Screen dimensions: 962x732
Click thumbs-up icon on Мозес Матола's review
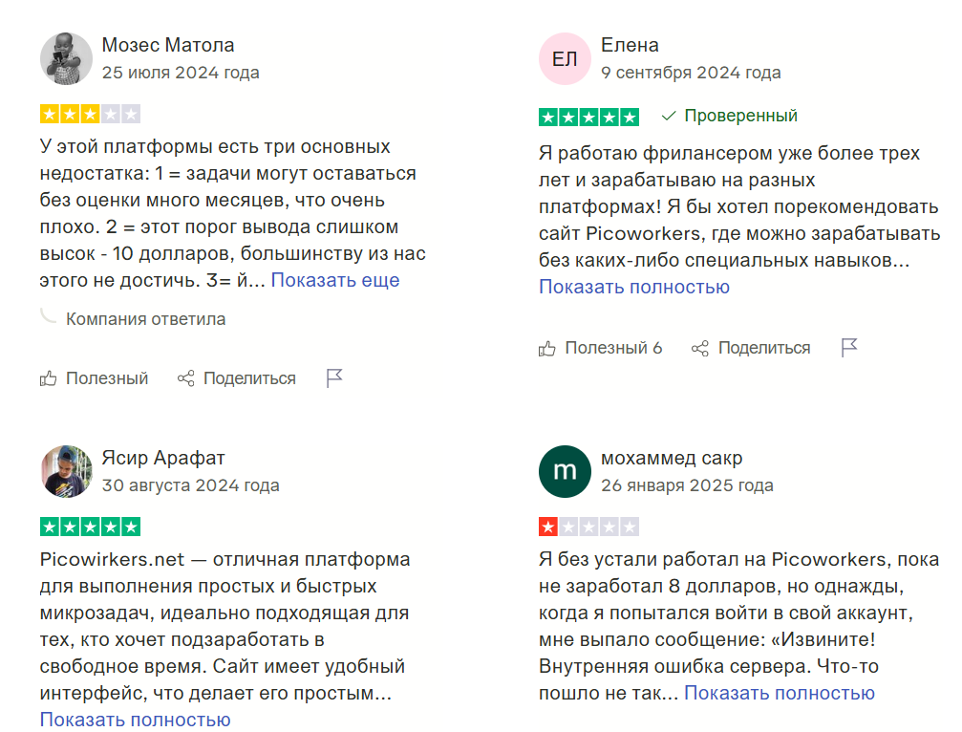49,378
